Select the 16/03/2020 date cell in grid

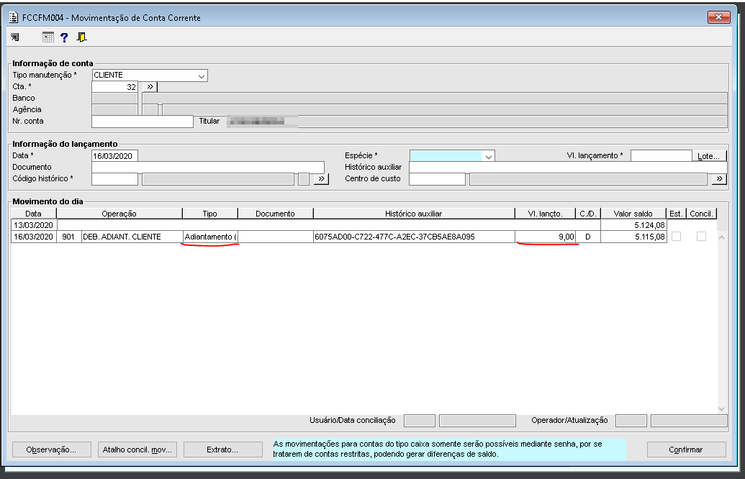click(33, 237)
